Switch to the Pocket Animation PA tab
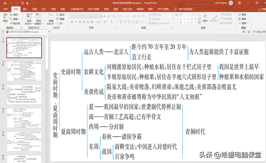The image size is (266, 163). [x=76, y=9]
